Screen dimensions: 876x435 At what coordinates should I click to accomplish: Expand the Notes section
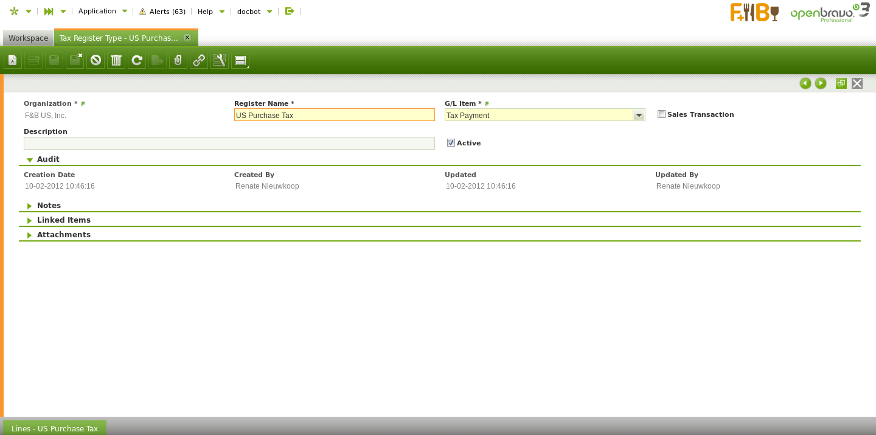(x=30, y=206)
